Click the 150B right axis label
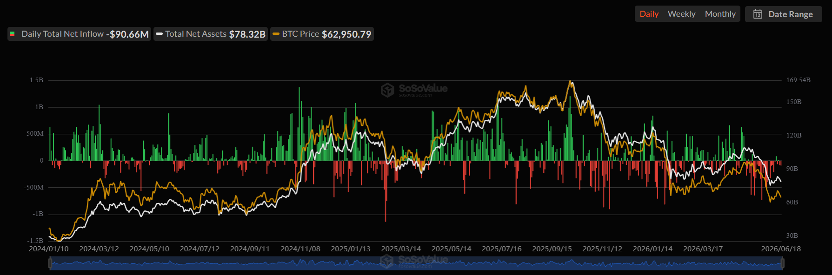 [x=794, y=102]
